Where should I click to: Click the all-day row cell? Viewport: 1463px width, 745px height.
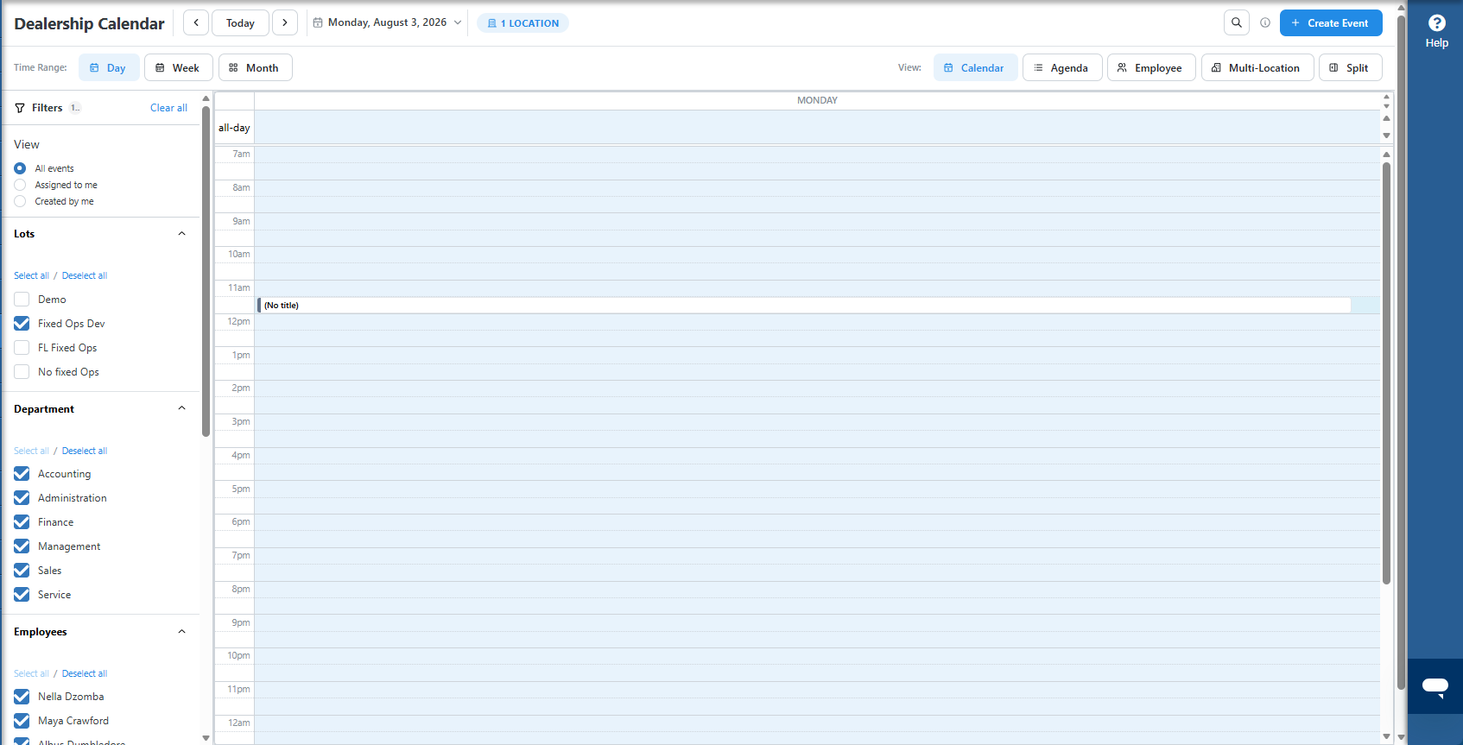pyautogui.click(x=817, y=127)
